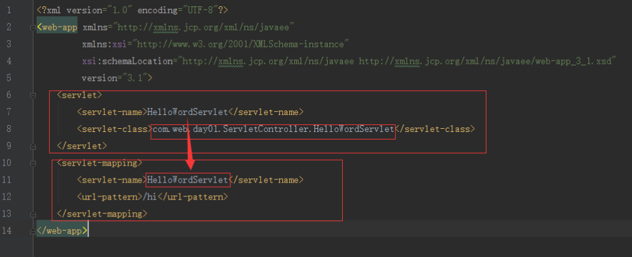Click the opening <servlet> tag on line 6
Screen dimensions: 632x257
click(x=80, y=95)
